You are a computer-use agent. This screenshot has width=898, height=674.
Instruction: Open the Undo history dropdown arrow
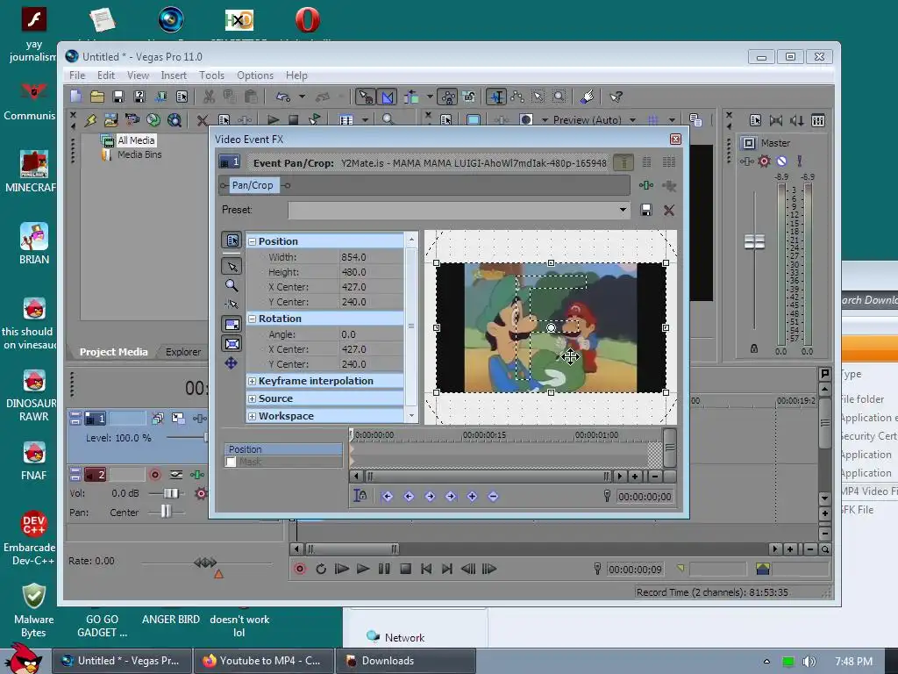click(302, 97)
